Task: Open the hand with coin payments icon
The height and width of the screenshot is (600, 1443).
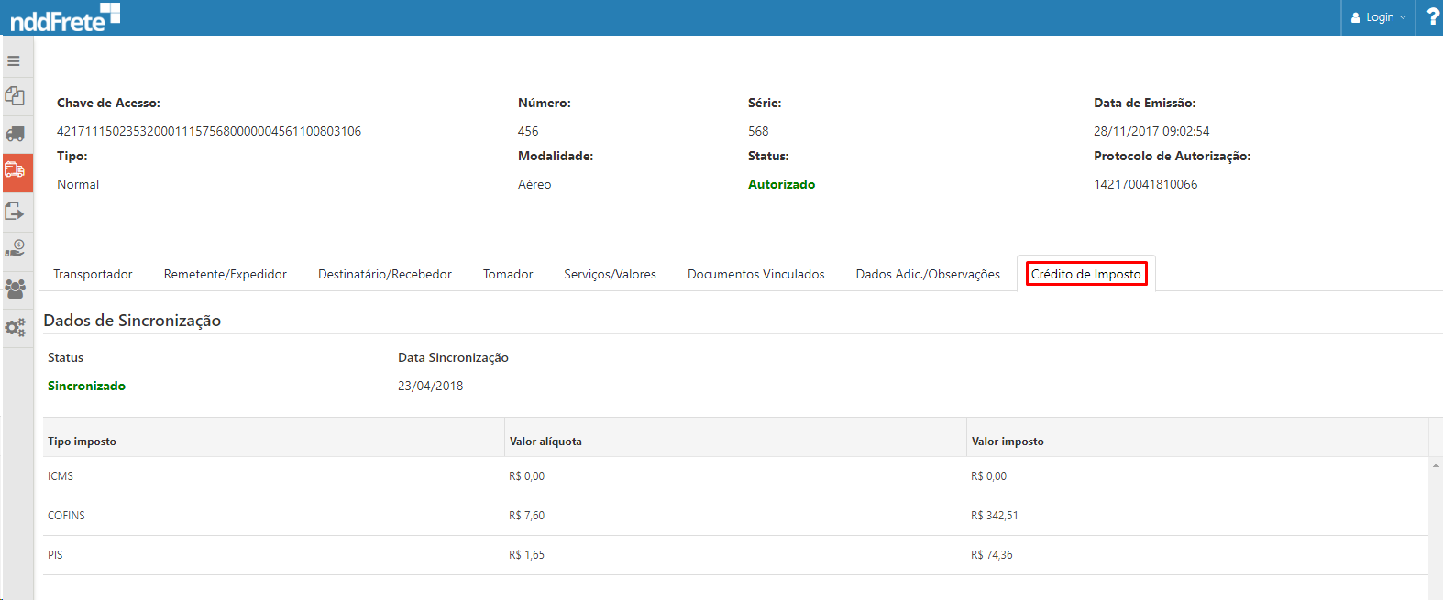Action: point(16,248)
